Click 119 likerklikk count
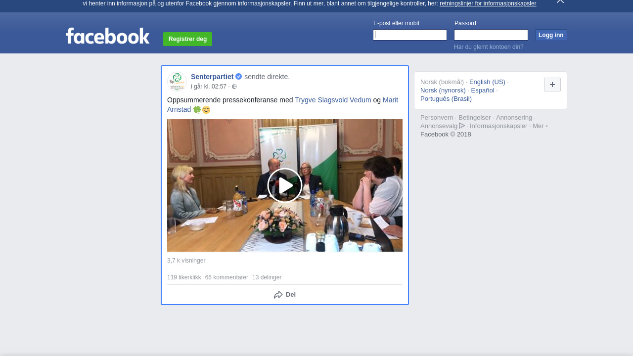The height and width of the screenshot is (356, 633). (x=184, y=277)
